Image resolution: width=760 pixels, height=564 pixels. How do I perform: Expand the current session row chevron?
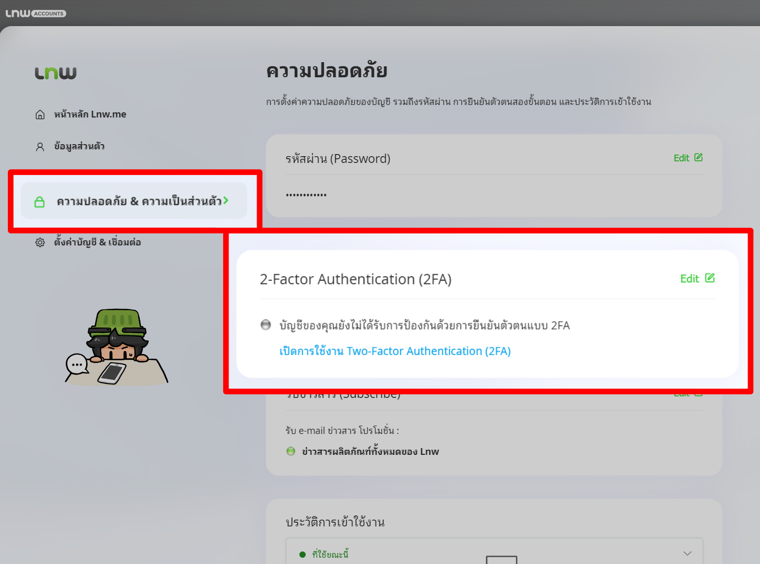pos(687,554)
